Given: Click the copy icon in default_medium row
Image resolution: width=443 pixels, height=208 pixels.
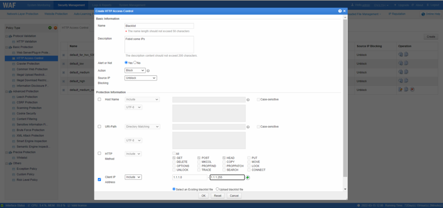Looking at the screenshot, I should pyautogui.click(x=406, y=72).
